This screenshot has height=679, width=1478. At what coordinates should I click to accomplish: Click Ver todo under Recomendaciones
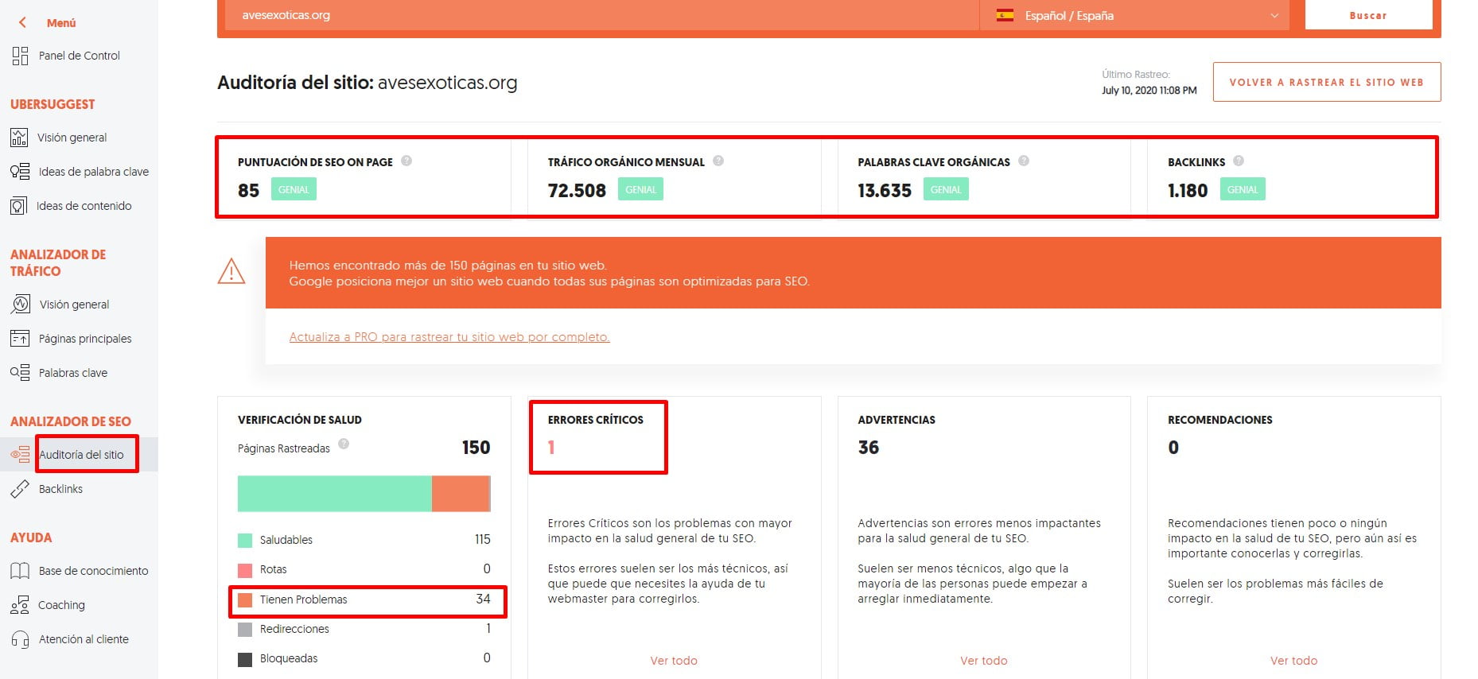[x=1294, y=661]
